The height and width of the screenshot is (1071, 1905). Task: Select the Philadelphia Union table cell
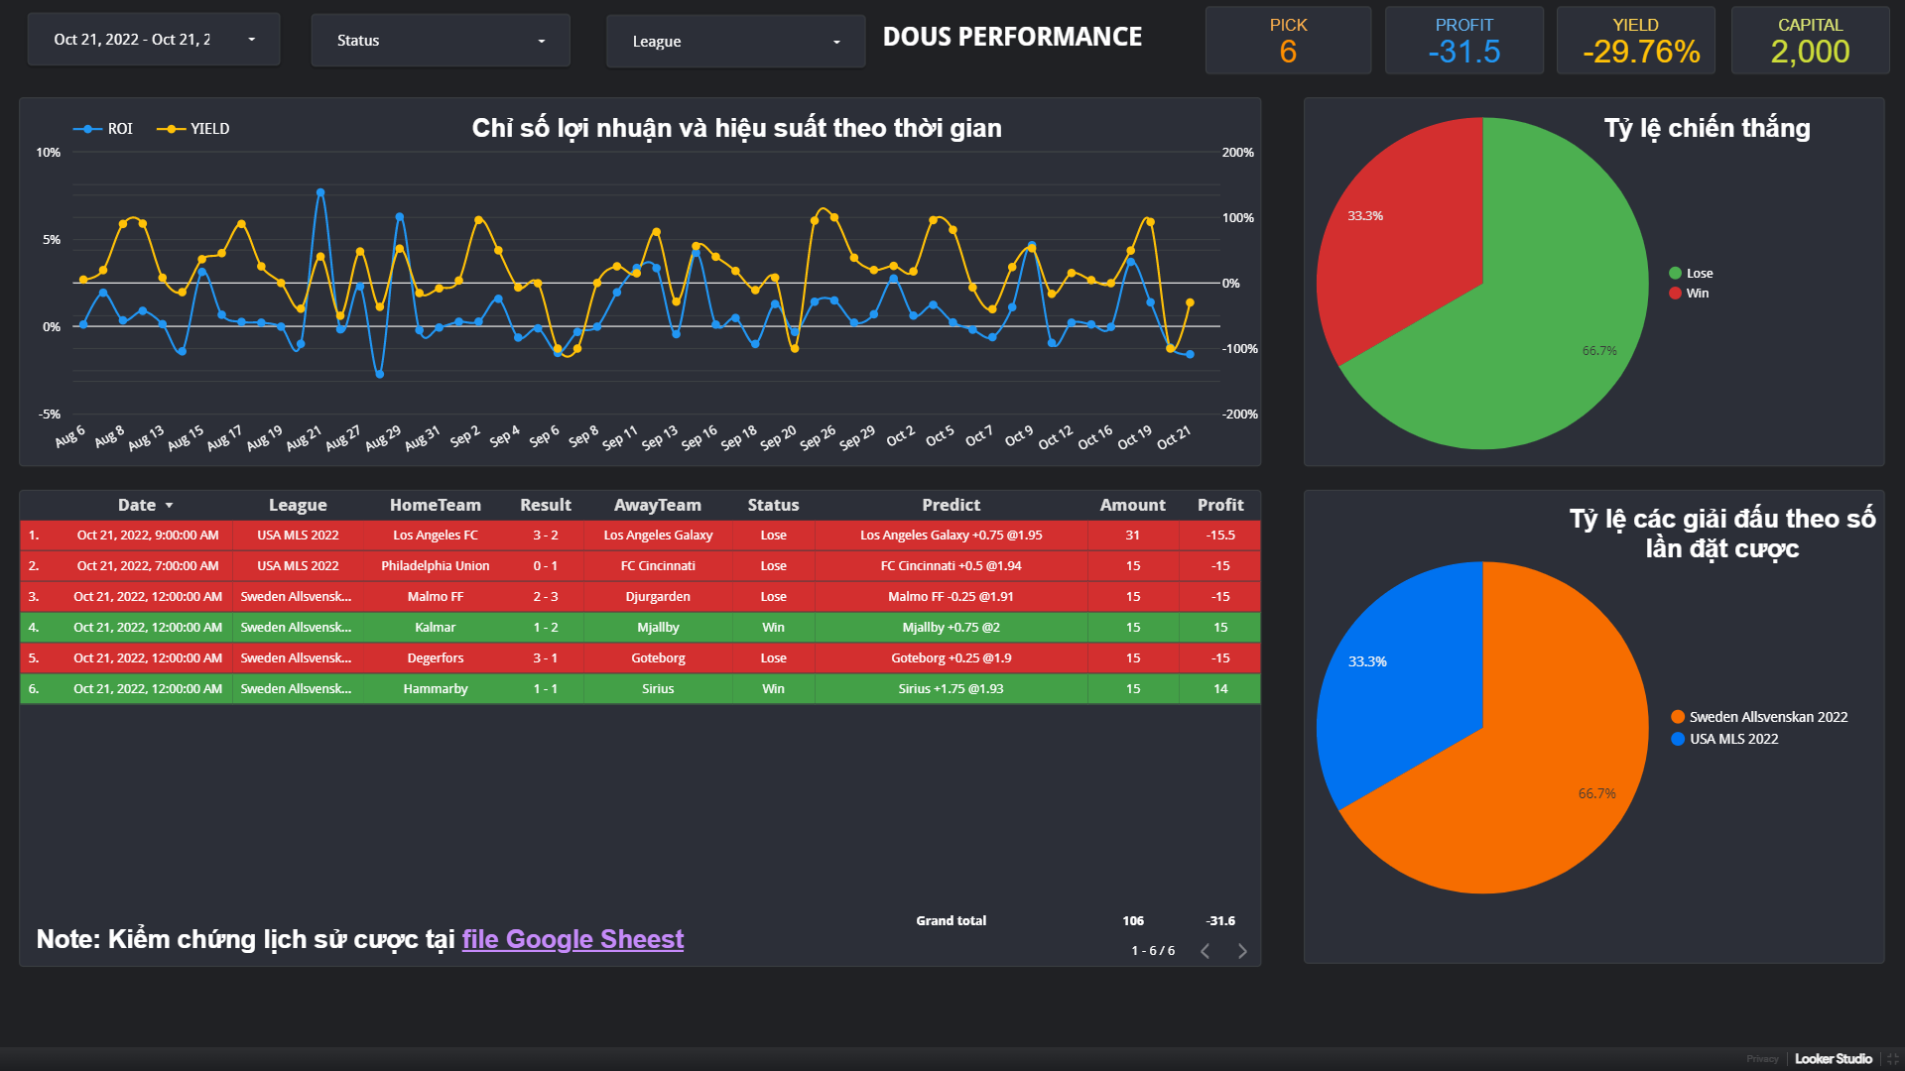coord(435,566)
